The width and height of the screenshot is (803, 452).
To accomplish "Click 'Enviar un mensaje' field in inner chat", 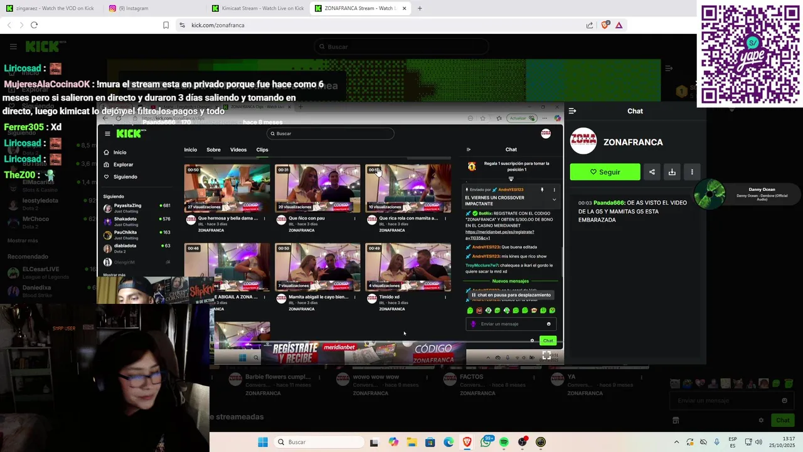I will click(x=511, y=324).
